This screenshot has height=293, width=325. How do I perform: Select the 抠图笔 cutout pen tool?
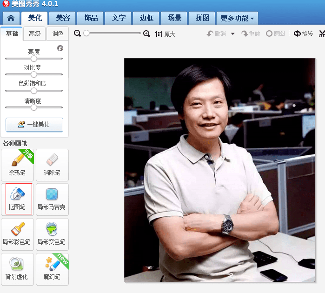coord(17,199)
